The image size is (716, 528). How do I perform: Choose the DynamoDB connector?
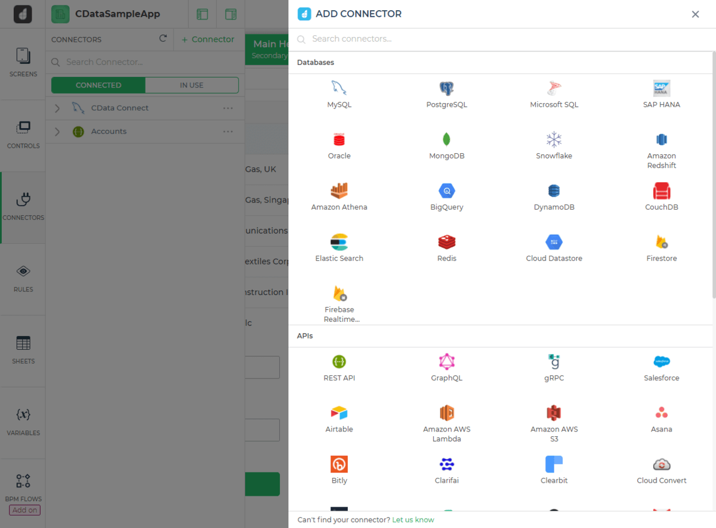pos(554,197)
